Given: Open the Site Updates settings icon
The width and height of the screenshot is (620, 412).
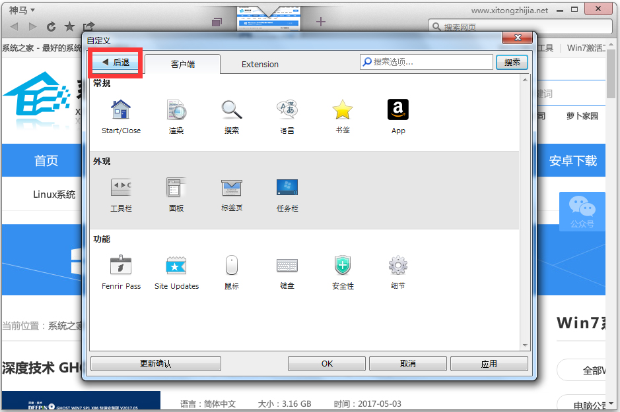Looking at the screenshot, I should [x=176, y=265].
